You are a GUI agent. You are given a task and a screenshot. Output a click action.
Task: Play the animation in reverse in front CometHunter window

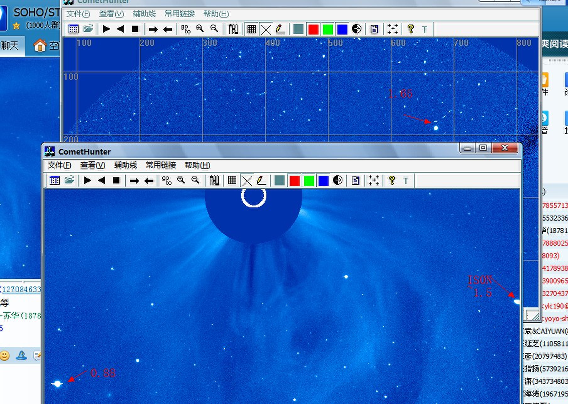pyautogui.click(x=101, y=181)
